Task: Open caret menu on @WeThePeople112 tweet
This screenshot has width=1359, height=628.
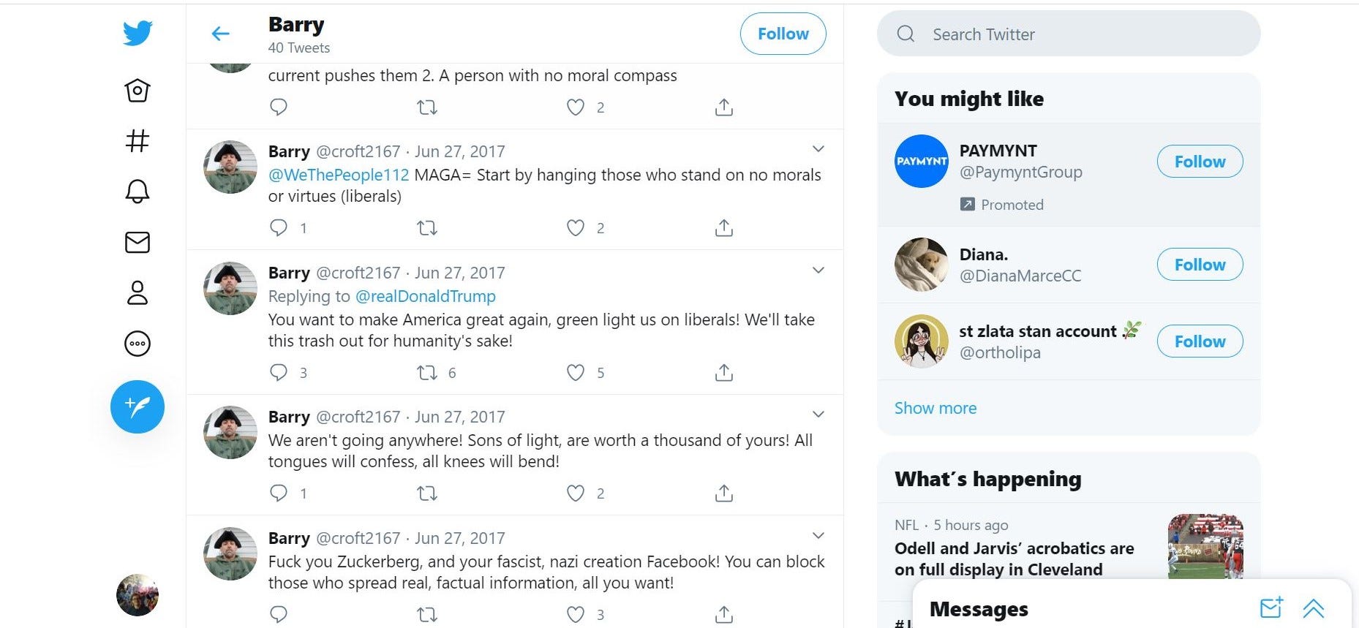Action: click(x=818, y=149)
